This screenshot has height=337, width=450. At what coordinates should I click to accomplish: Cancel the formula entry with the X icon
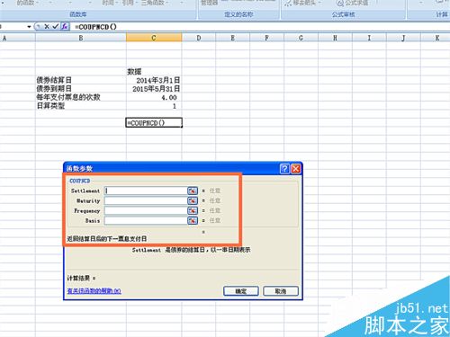47,27
